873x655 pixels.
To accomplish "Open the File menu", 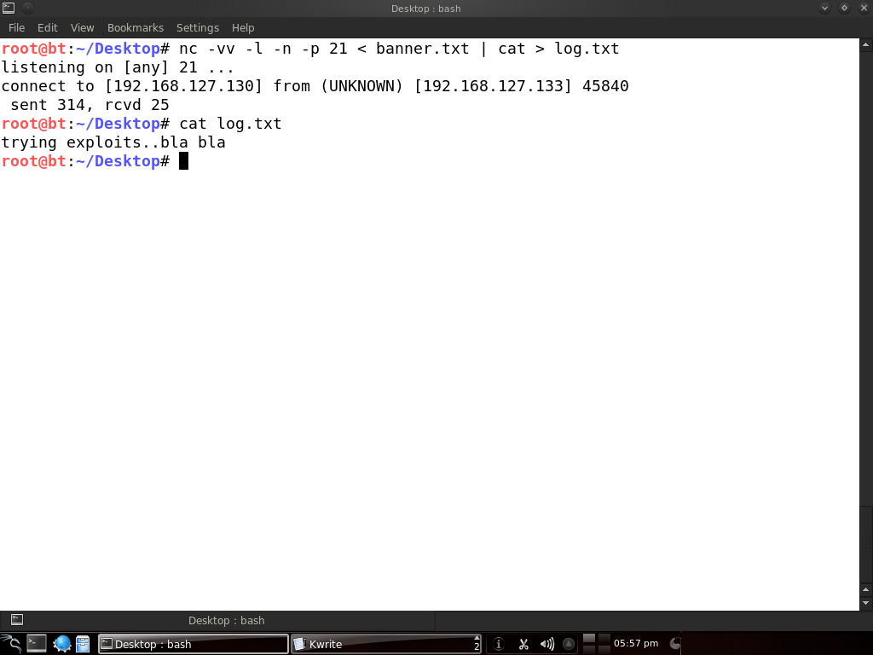I will pos(16,27).
